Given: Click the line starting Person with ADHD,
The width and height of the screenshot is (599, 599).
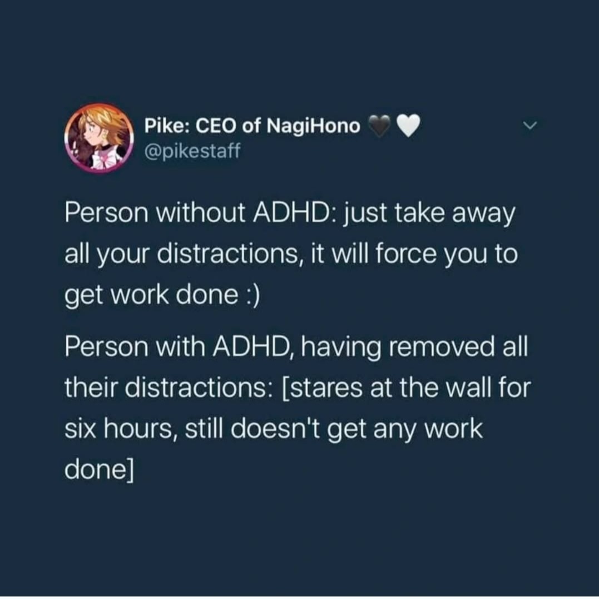Looking at the screenshot, I should pos(296,347).
